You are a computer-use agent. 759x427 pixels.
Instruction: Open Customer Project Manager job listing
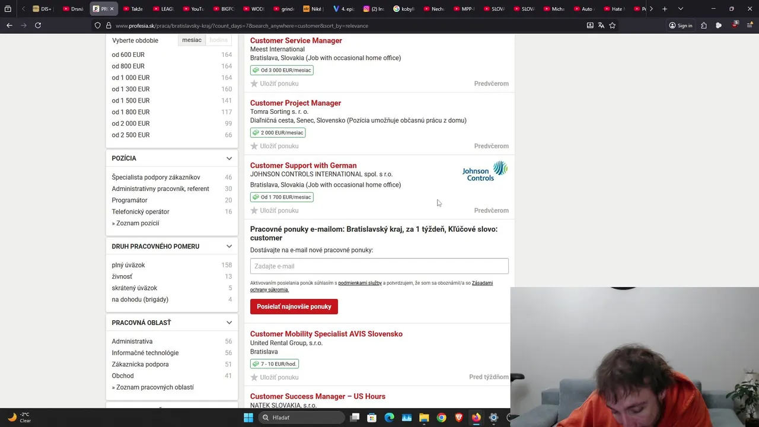[x=295, y=103]
